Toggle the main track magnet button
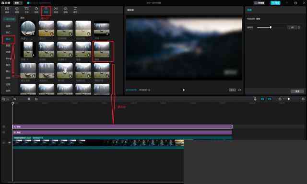The width and height of the screenshot is (307, 184). (262, 99)
